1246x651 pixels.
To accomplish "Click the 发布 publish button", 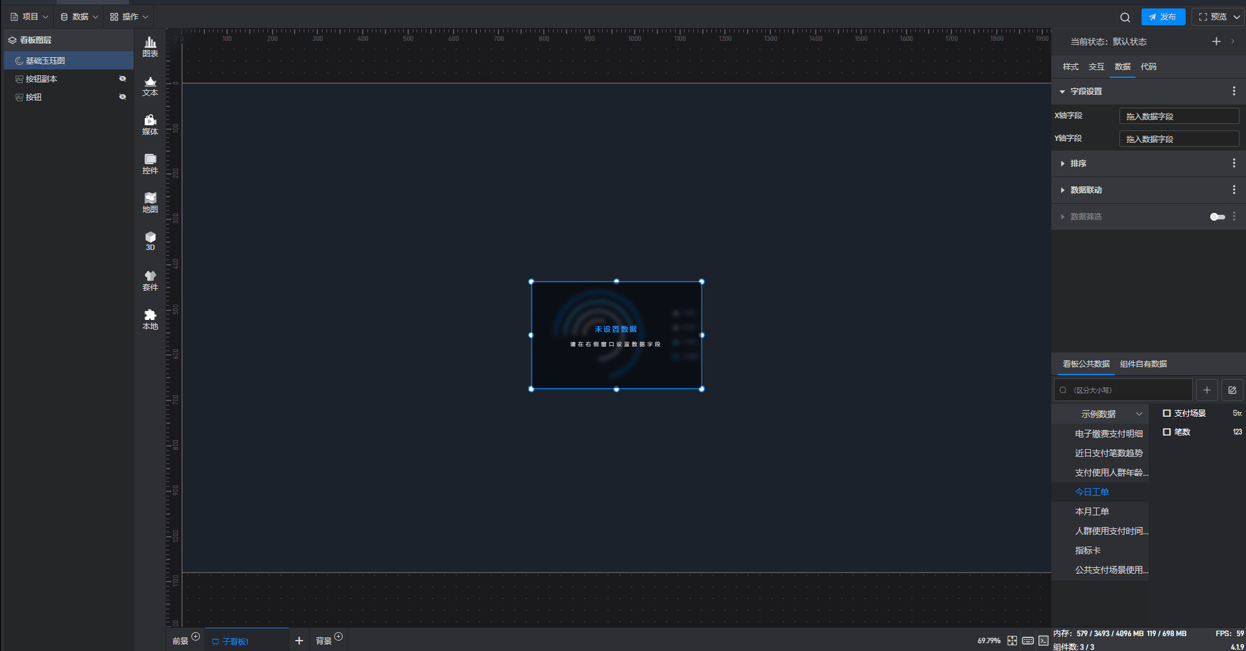I will pos(1163,17).
